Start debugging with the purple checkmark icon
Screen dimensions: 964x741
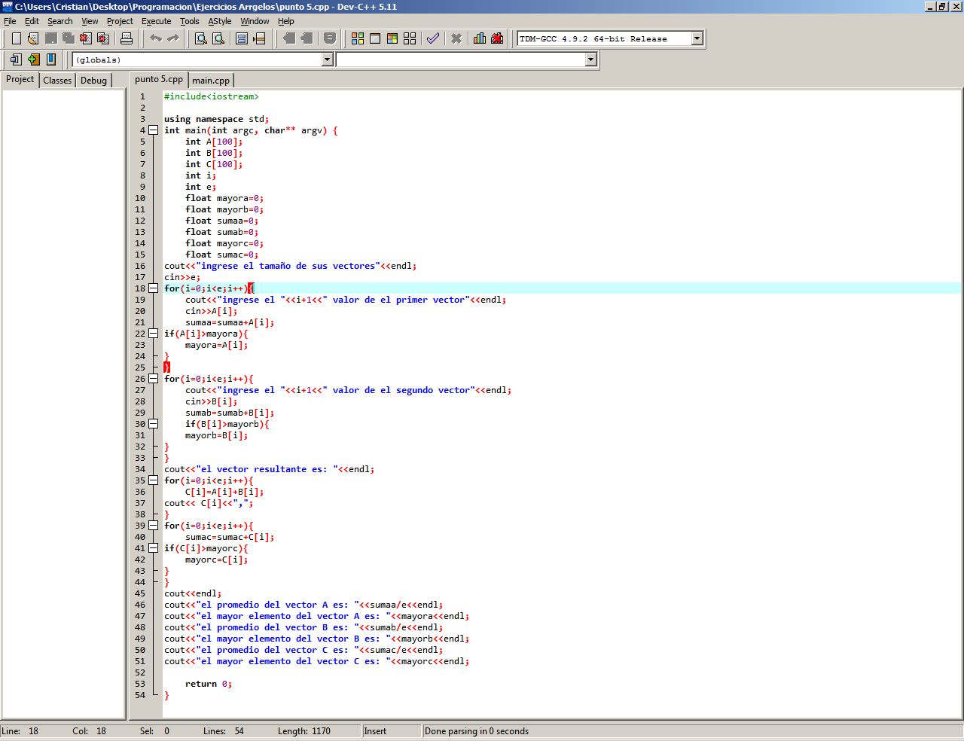pos(433,38)
